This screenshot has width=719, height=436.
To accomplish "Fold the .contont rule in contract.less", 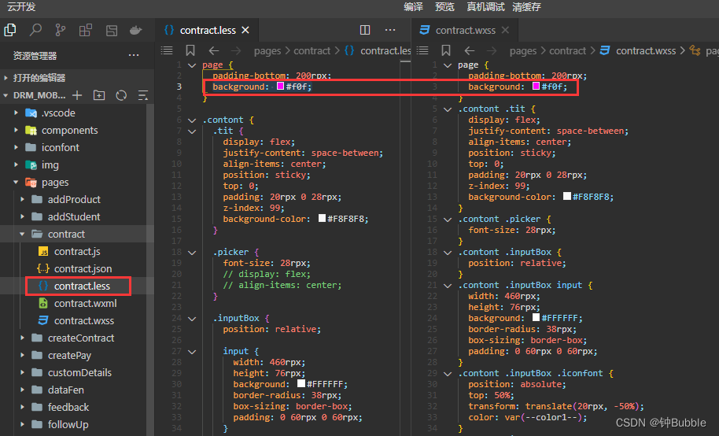I will (x=192, y=120).
